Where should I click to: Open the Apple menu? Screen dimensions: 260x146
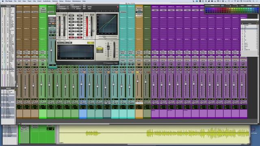coord(3,1)
